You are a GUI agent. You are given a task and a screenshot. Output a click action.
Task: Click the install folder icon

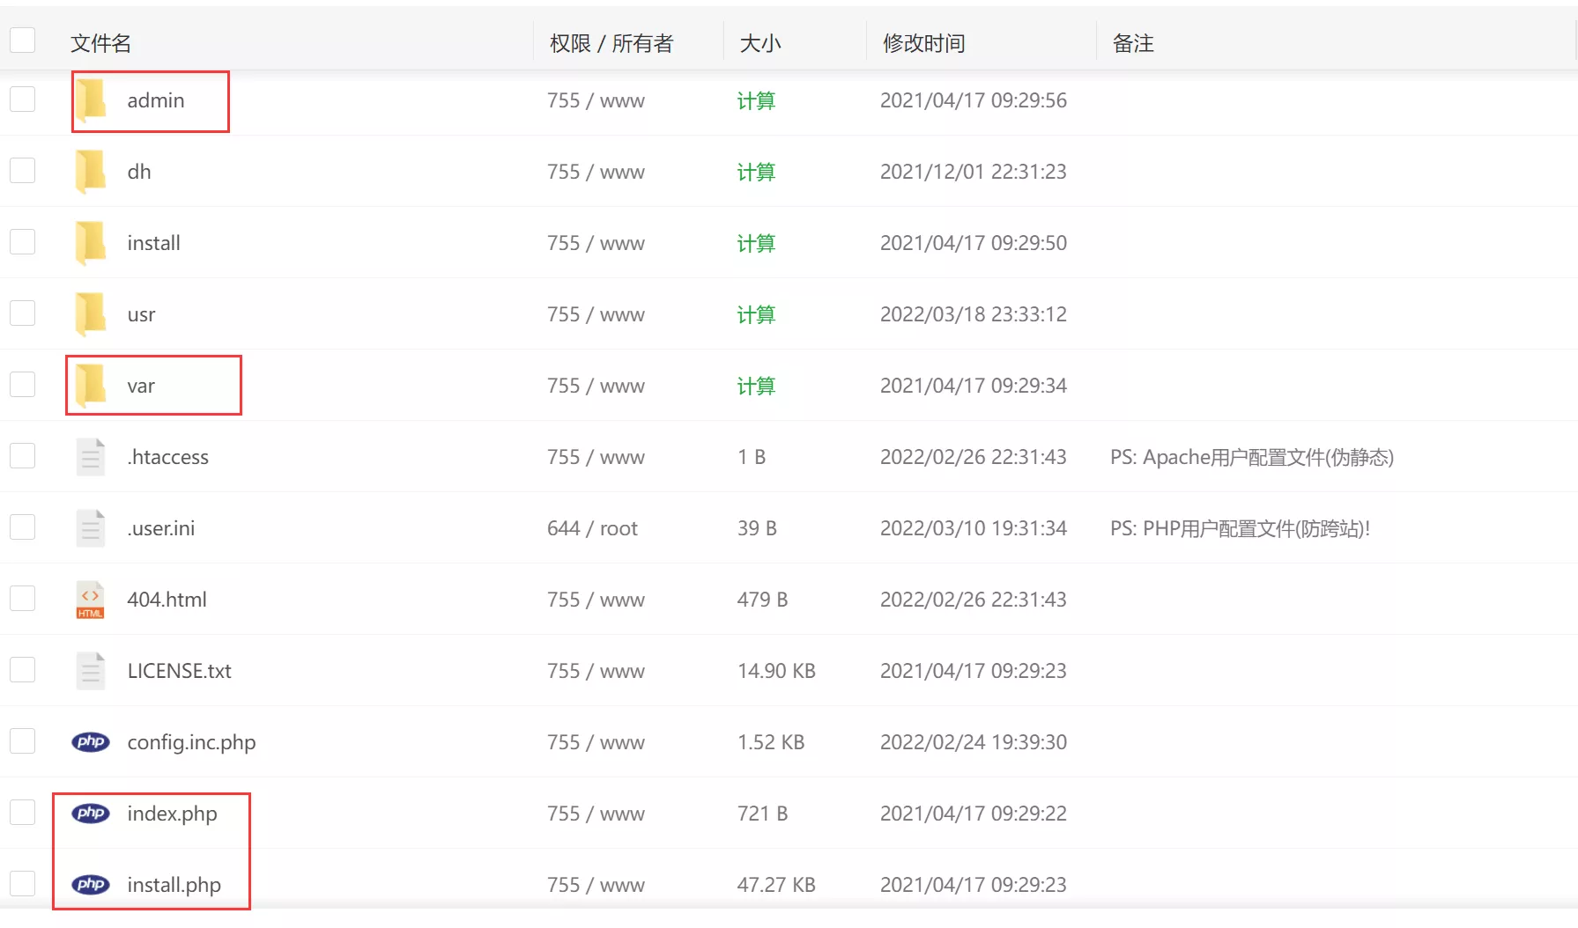click(91, 242)
